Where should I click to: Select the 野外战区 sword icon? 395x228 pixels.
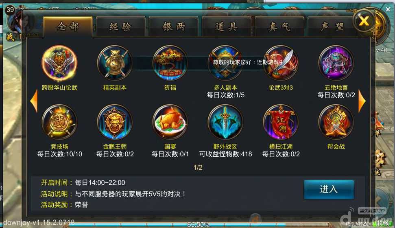[x=225, y=122]
